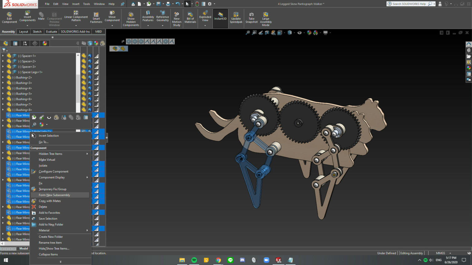Open MMGS unit system selector
The width and height of the screenshot is (472, 265).
point(443,253)
